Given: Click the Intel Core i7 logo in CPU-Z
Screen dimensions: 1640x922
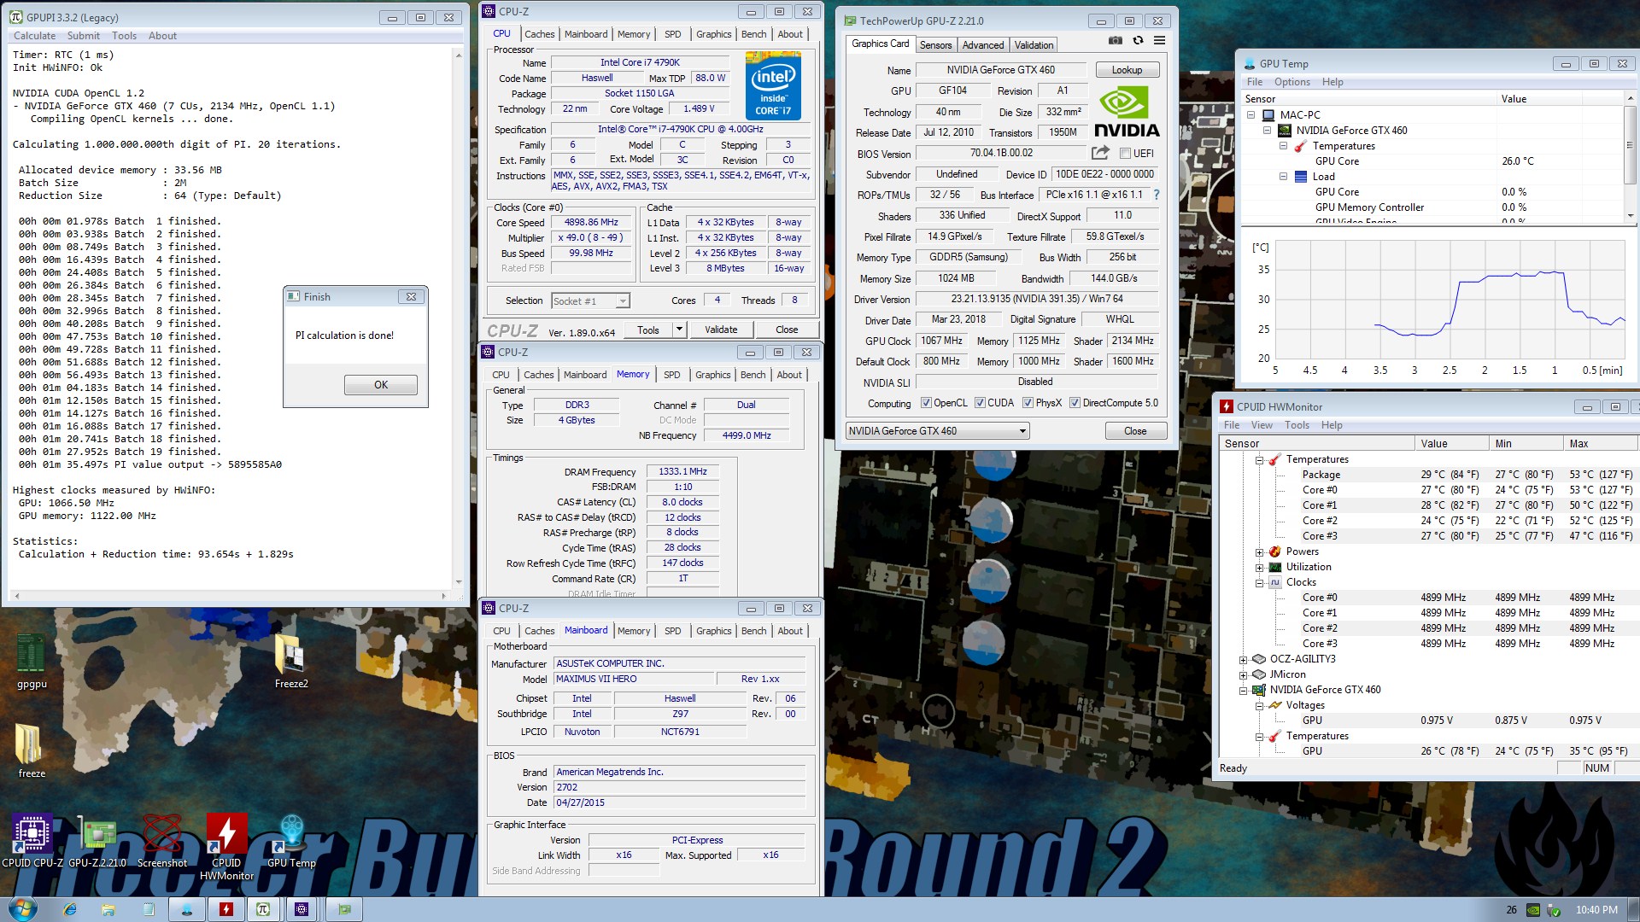Looking at the screenshot, I should coord(772,85).
